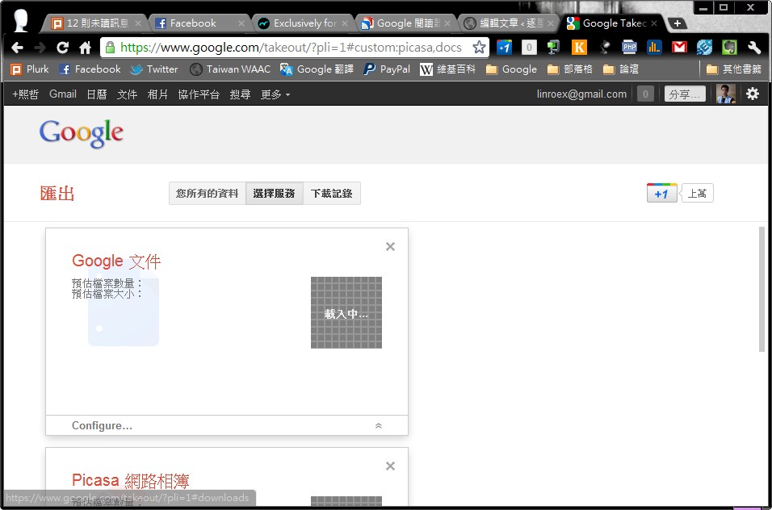Close the Google Takeout browser tab
The height and width of the screenshot is (510, 772).
[654, 23]
